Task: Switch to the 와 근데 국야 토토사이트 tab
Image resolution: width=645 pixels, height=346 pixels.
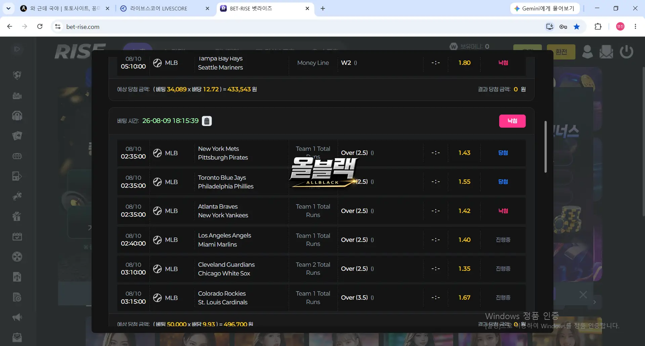Action: click(65, 8)
